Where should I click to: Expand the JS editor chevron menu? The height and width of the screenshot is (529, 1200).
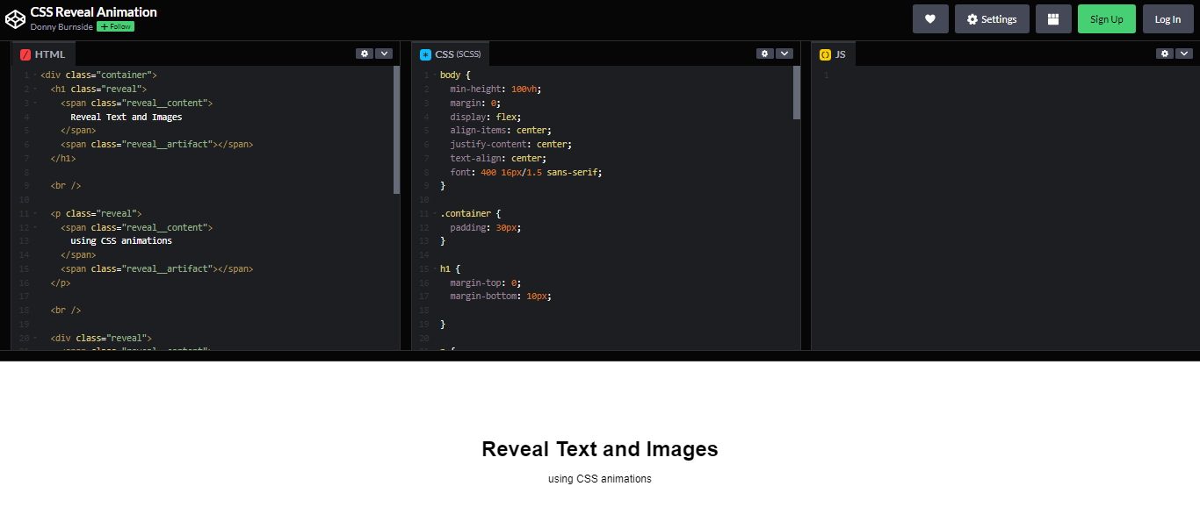coord(1184,54)
